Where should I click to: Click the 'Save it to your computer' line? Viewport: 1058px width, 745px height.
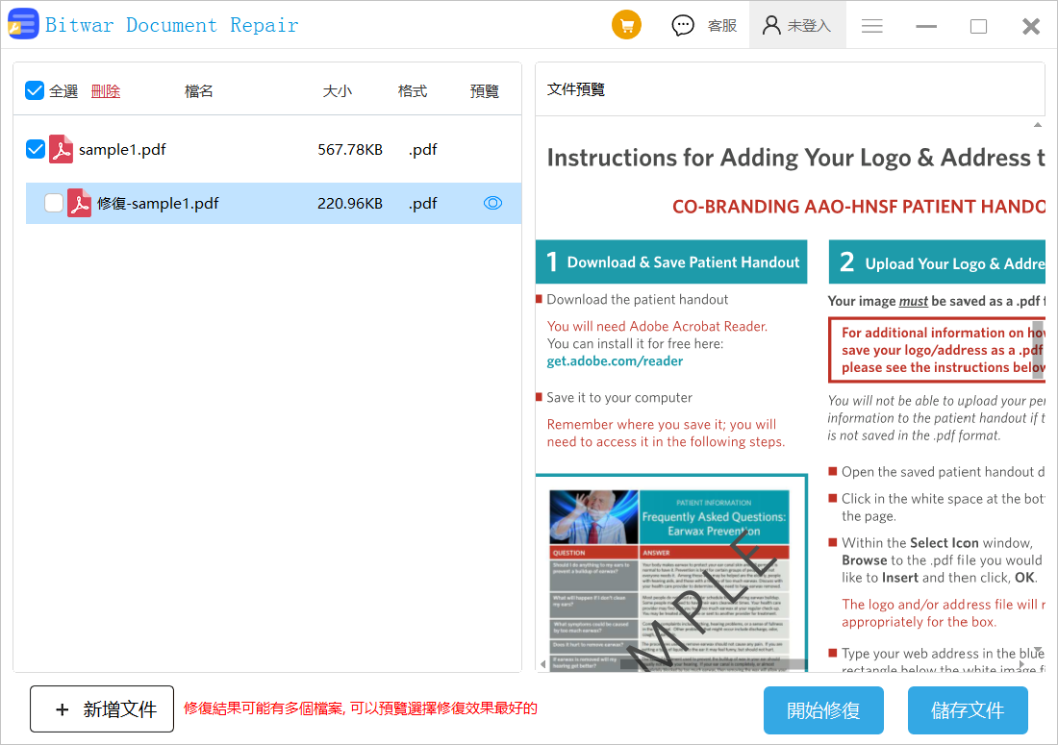[619, 398]
